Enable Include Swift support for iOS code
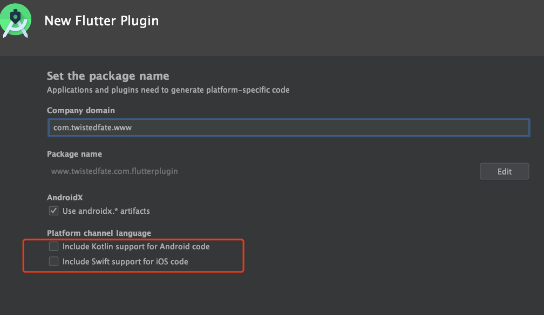 point(53,261)
